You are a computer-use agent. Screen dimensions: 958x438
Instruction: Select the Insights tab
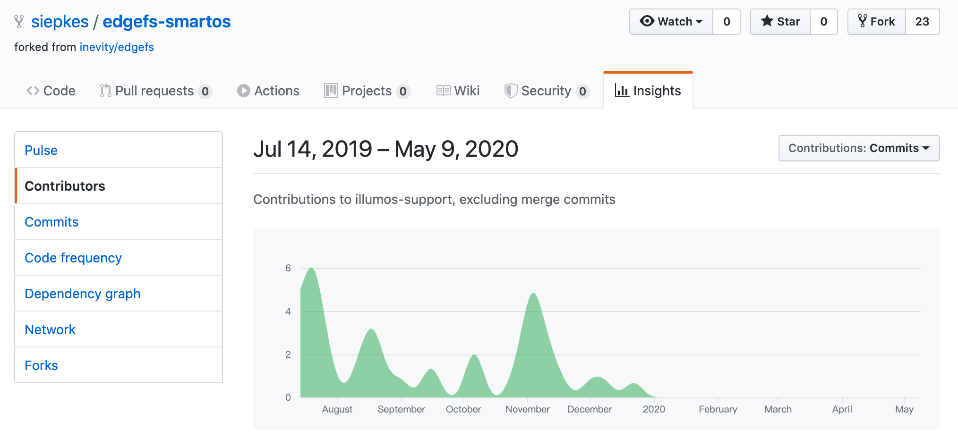648,91
